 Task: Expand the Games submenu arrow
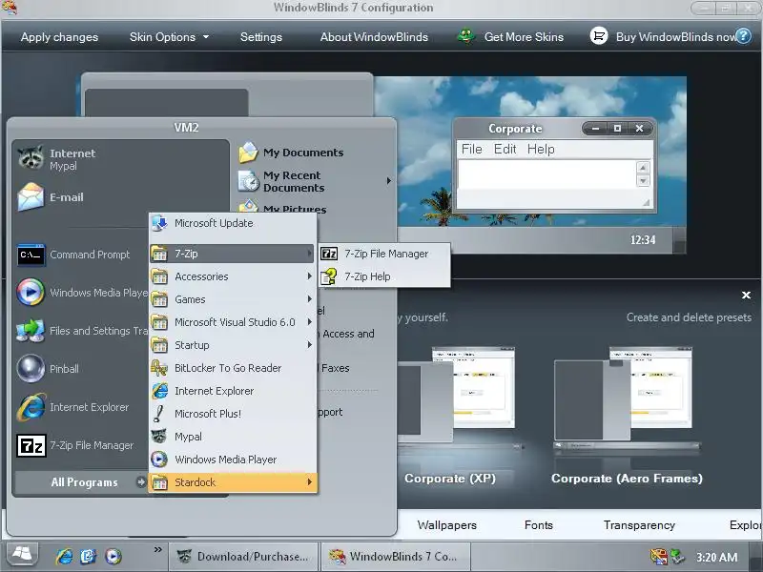(x=309, y=299)
